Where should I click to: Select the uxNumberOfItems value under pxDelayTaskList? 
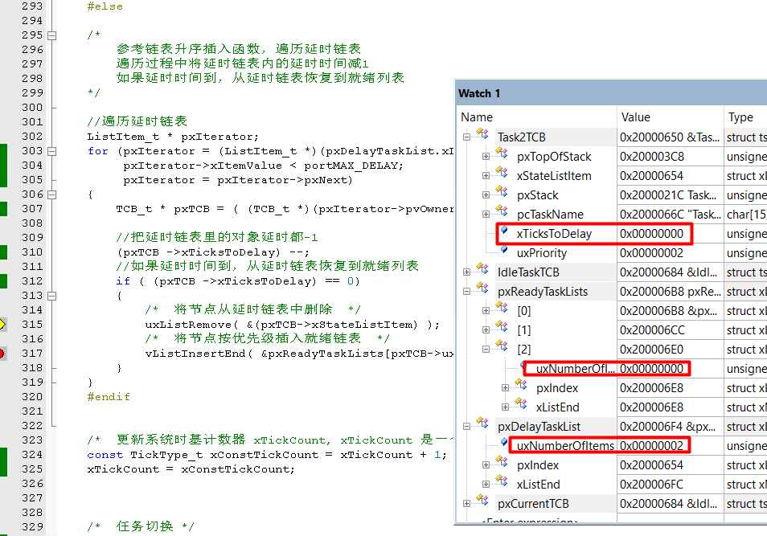pos(651,445)
